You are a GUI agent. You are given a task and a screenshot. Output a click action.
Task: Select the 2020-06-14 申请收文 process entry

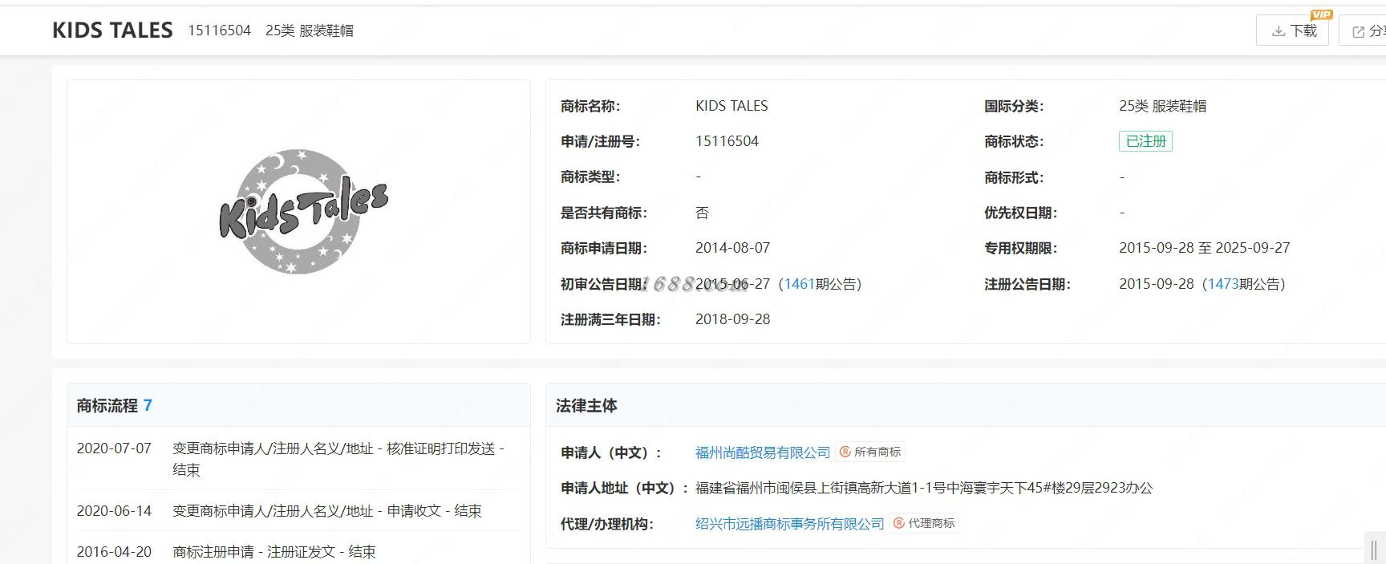point(298,511)
